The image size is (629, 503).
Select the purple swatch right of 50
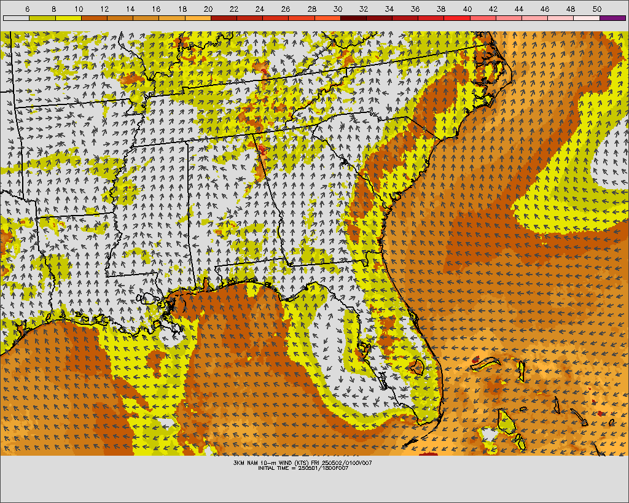click(613, 18)
